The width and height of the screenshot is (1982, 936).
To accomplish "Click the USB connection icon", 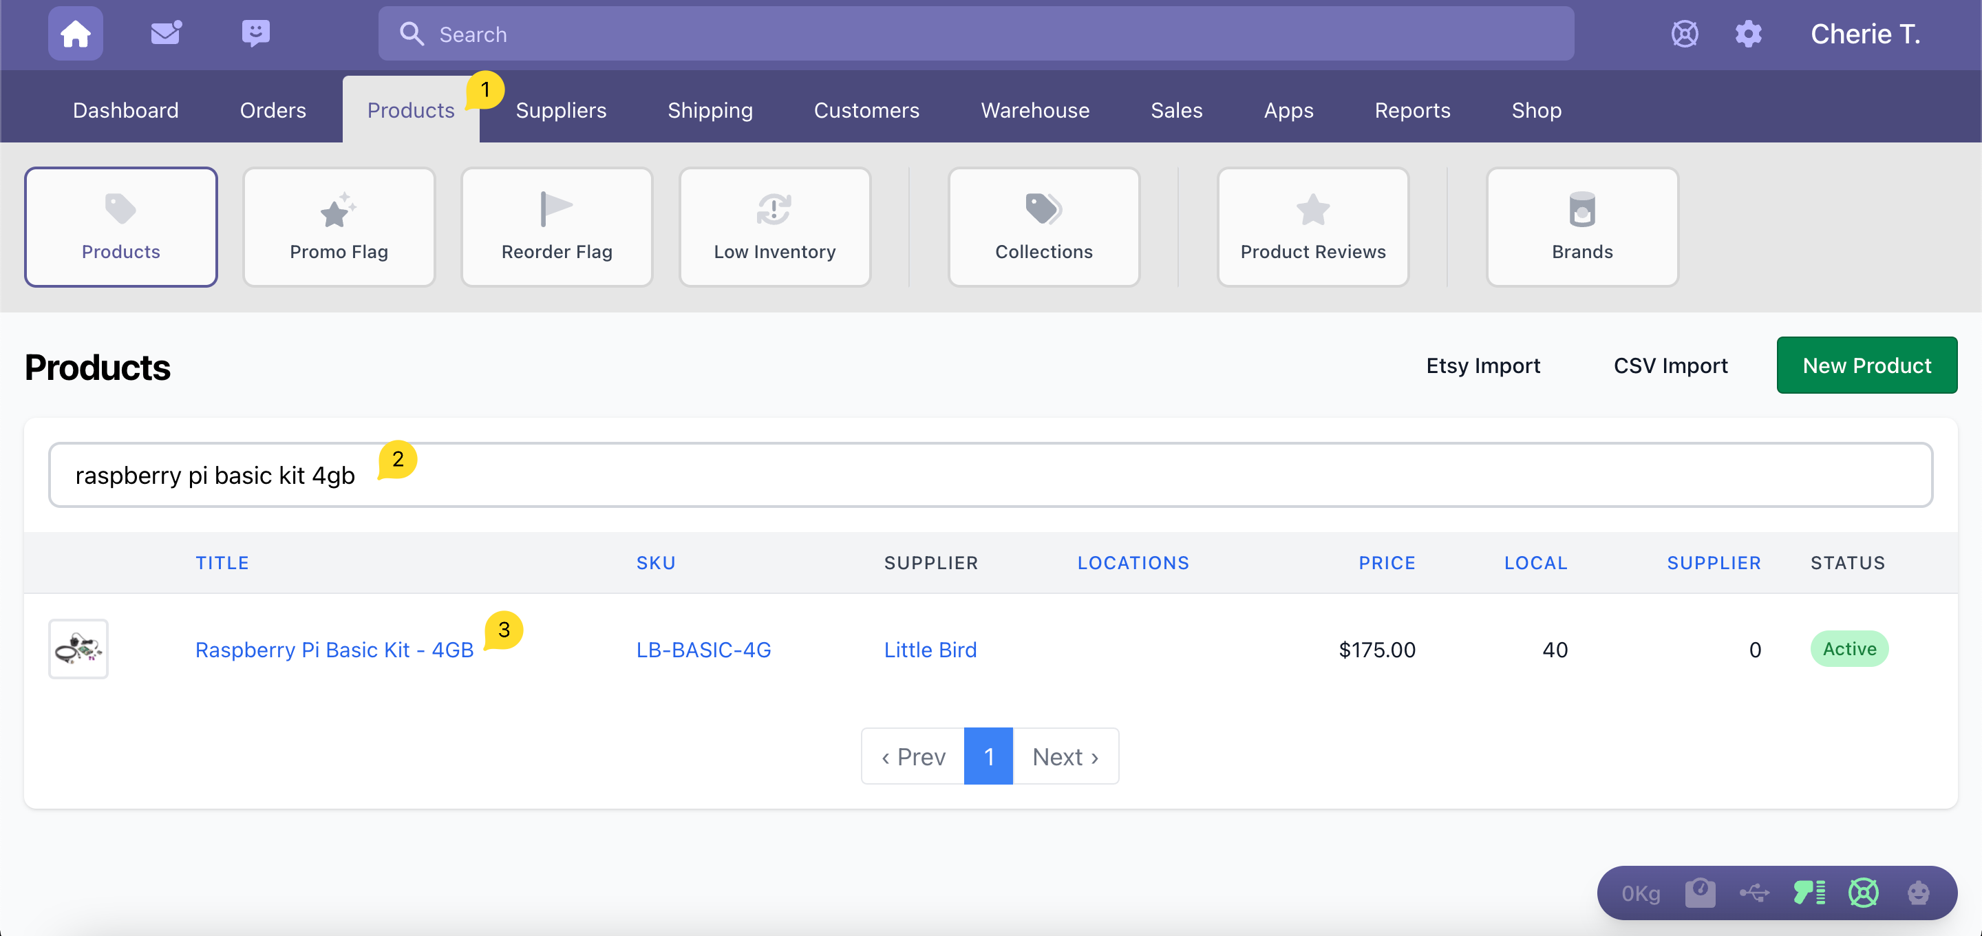I will [1754, 893].
